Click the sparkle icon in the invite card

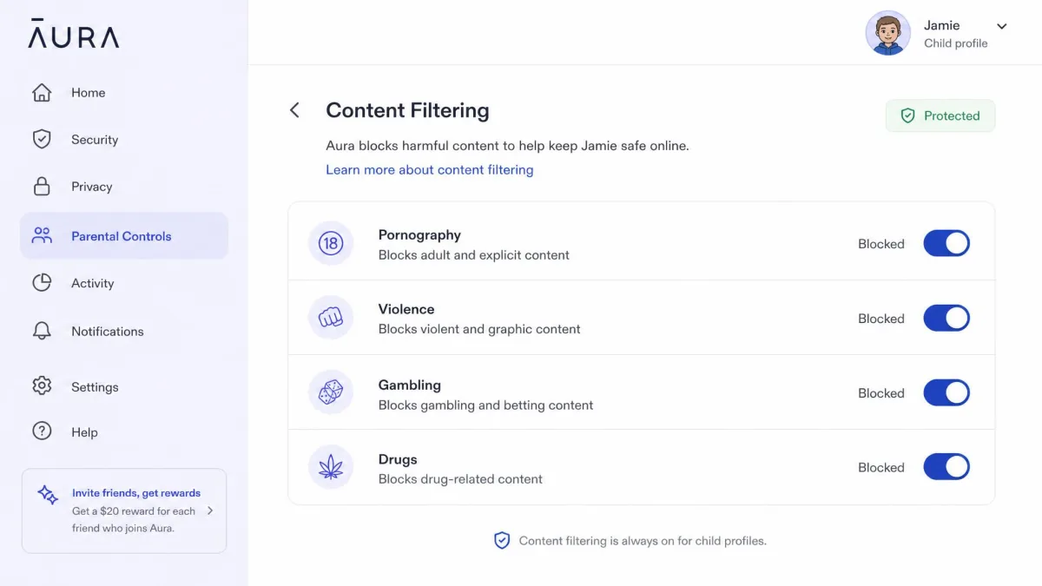48,495
